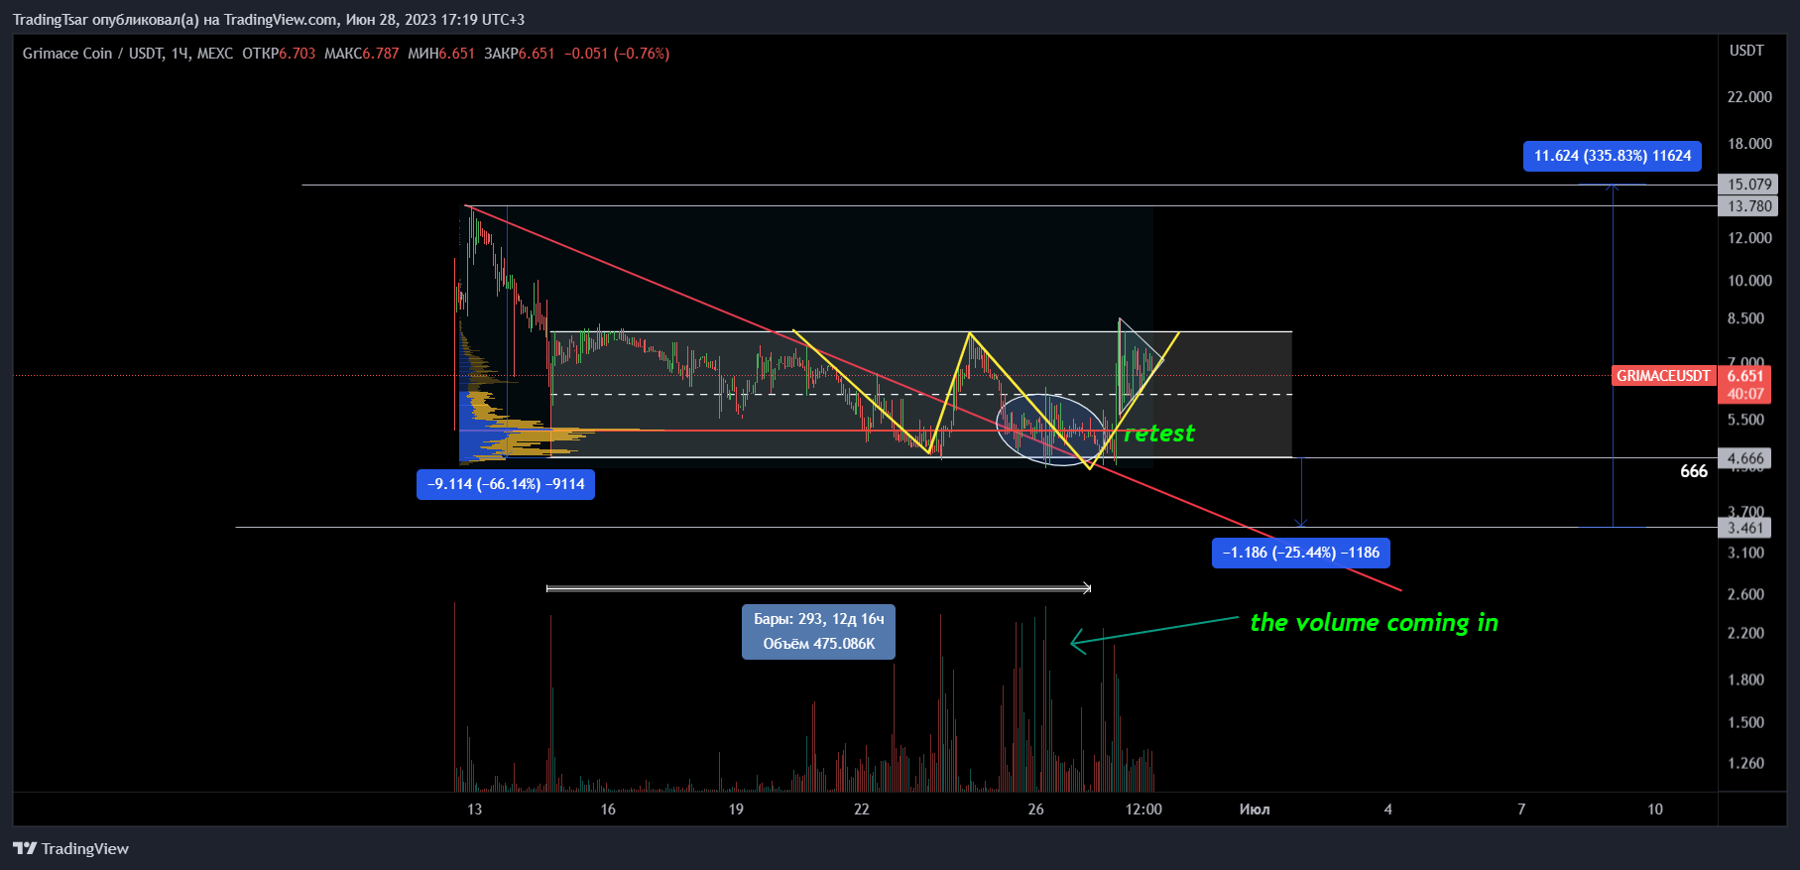Click the red 6.651 current price label
This screenshot has width=1800, height=870.
[x=1745, y=376]
